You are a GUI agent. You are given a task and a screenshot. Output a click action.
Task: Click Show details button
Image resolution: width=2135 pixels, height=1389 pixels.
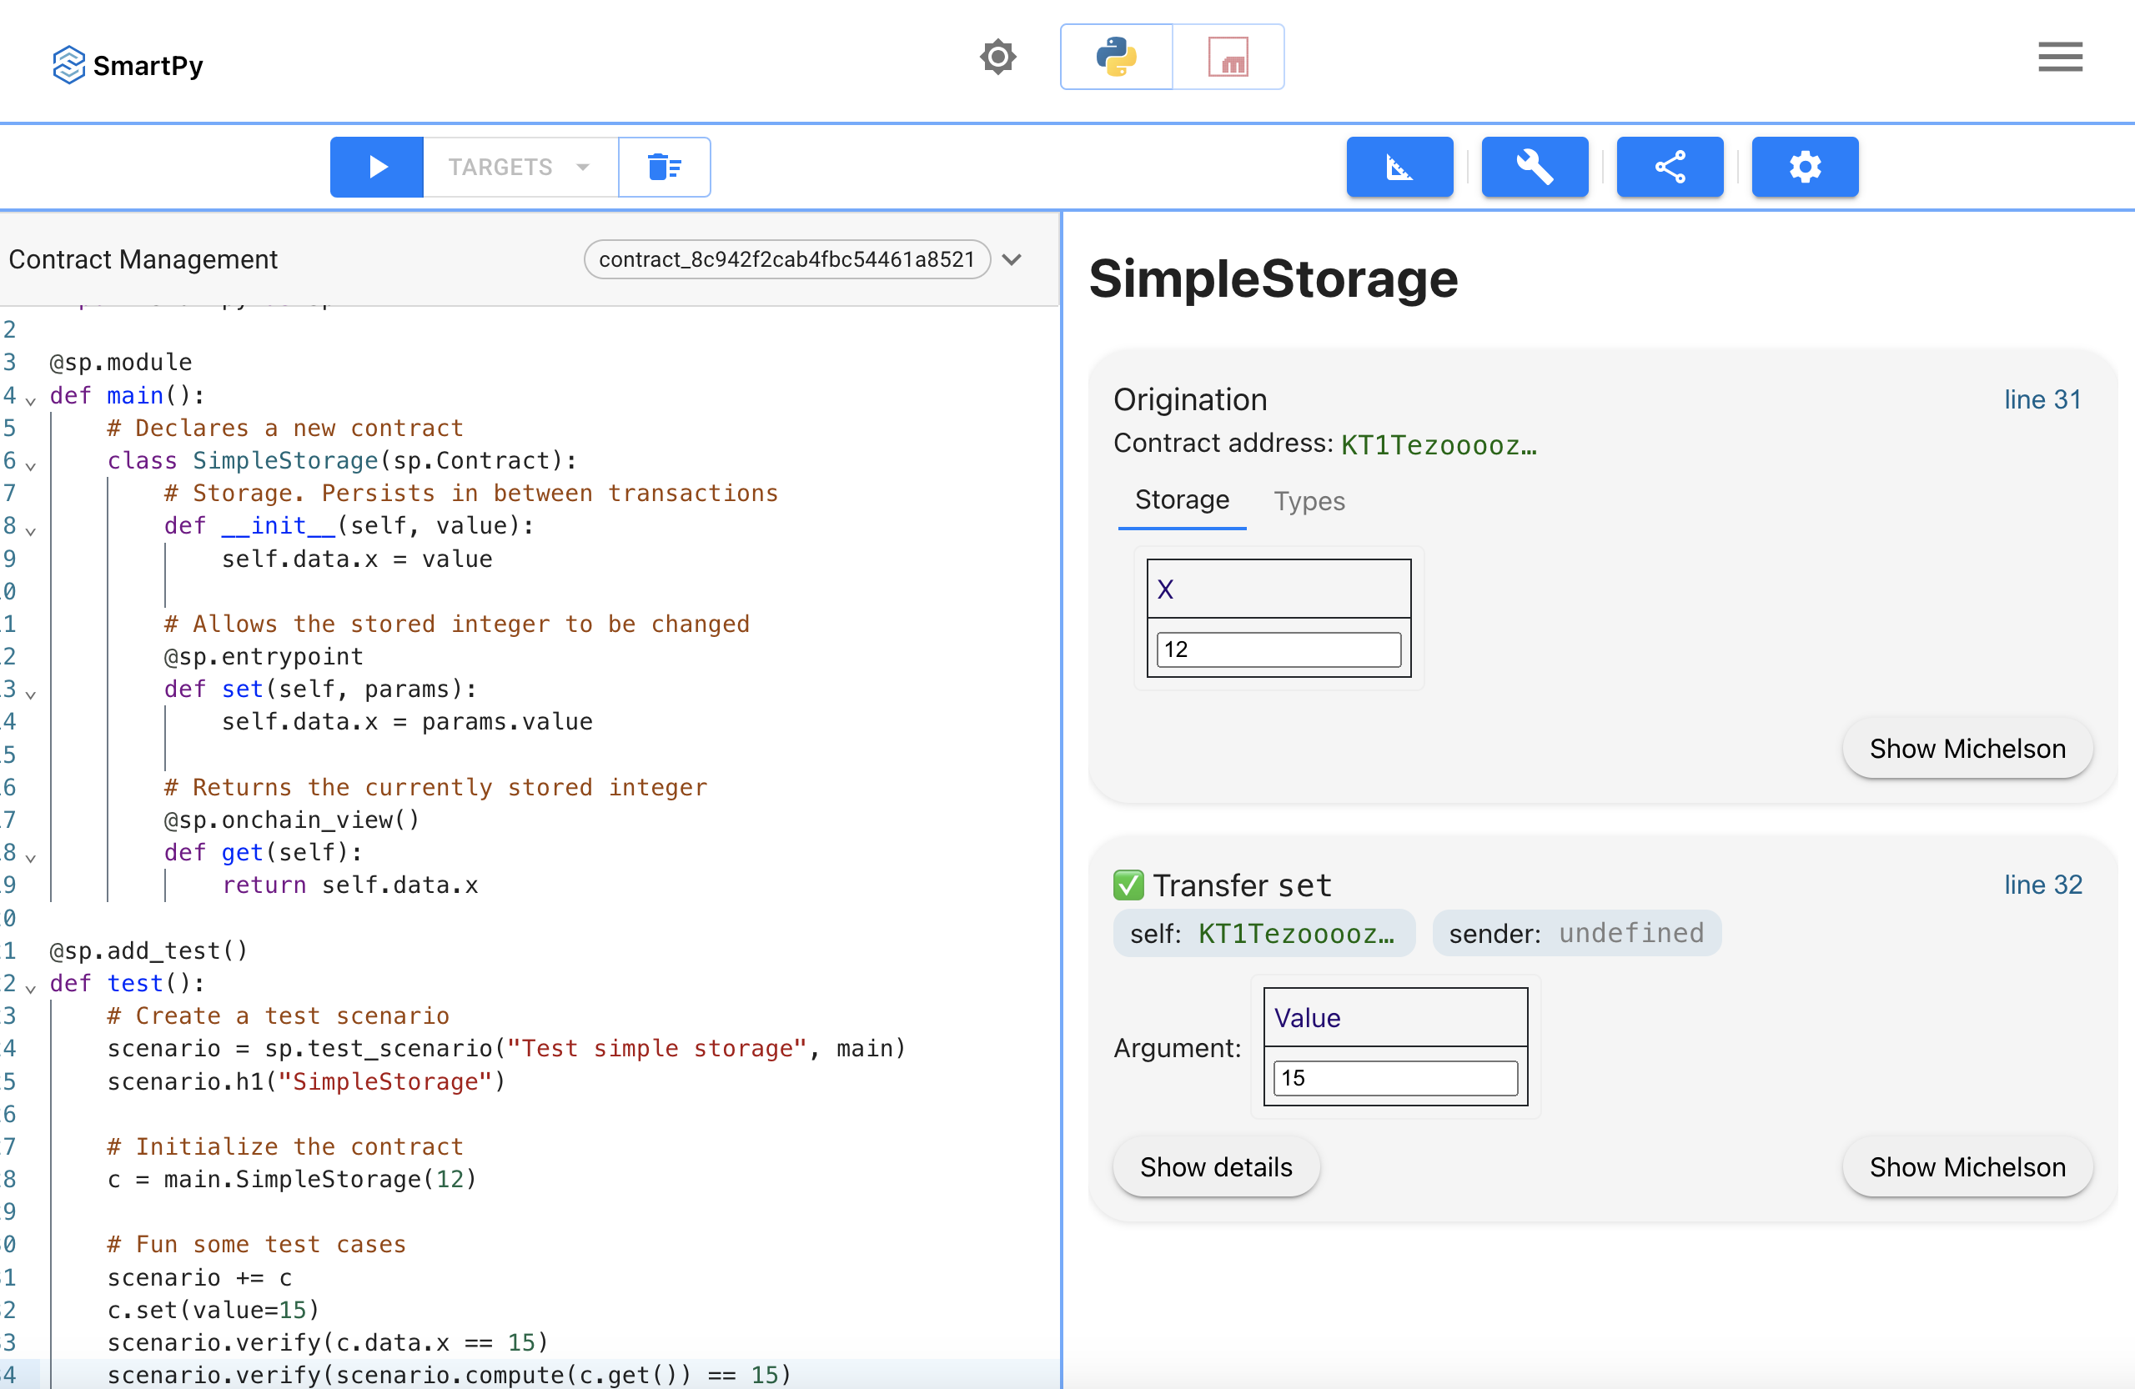1215,1166
